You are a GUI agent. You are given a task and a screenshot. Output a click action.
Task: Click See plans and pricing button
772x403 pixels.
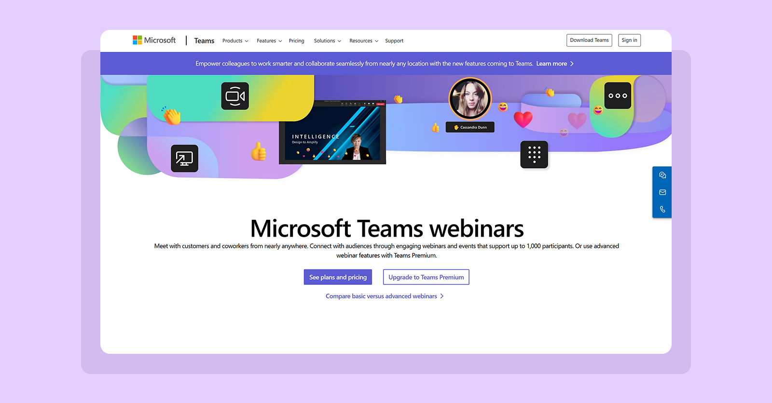pos(338,277)
